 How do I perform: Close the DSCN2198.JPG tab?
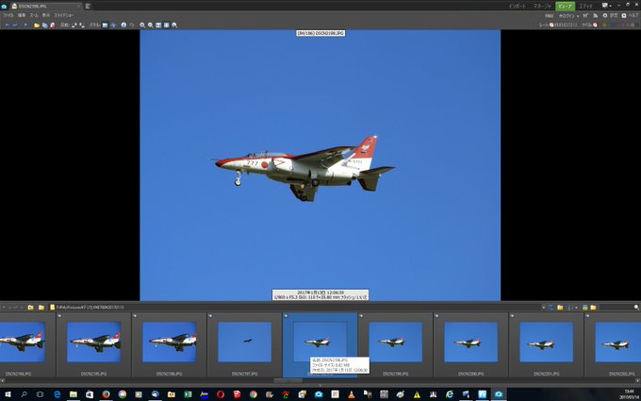[79, 7]
